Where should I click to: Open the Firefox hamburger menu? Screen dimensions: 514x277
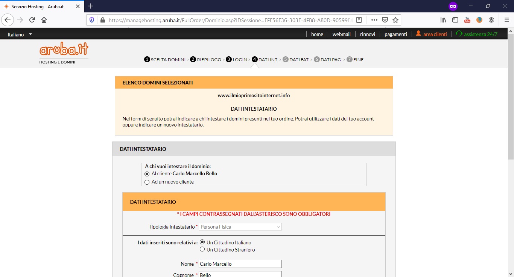(506, 20)
